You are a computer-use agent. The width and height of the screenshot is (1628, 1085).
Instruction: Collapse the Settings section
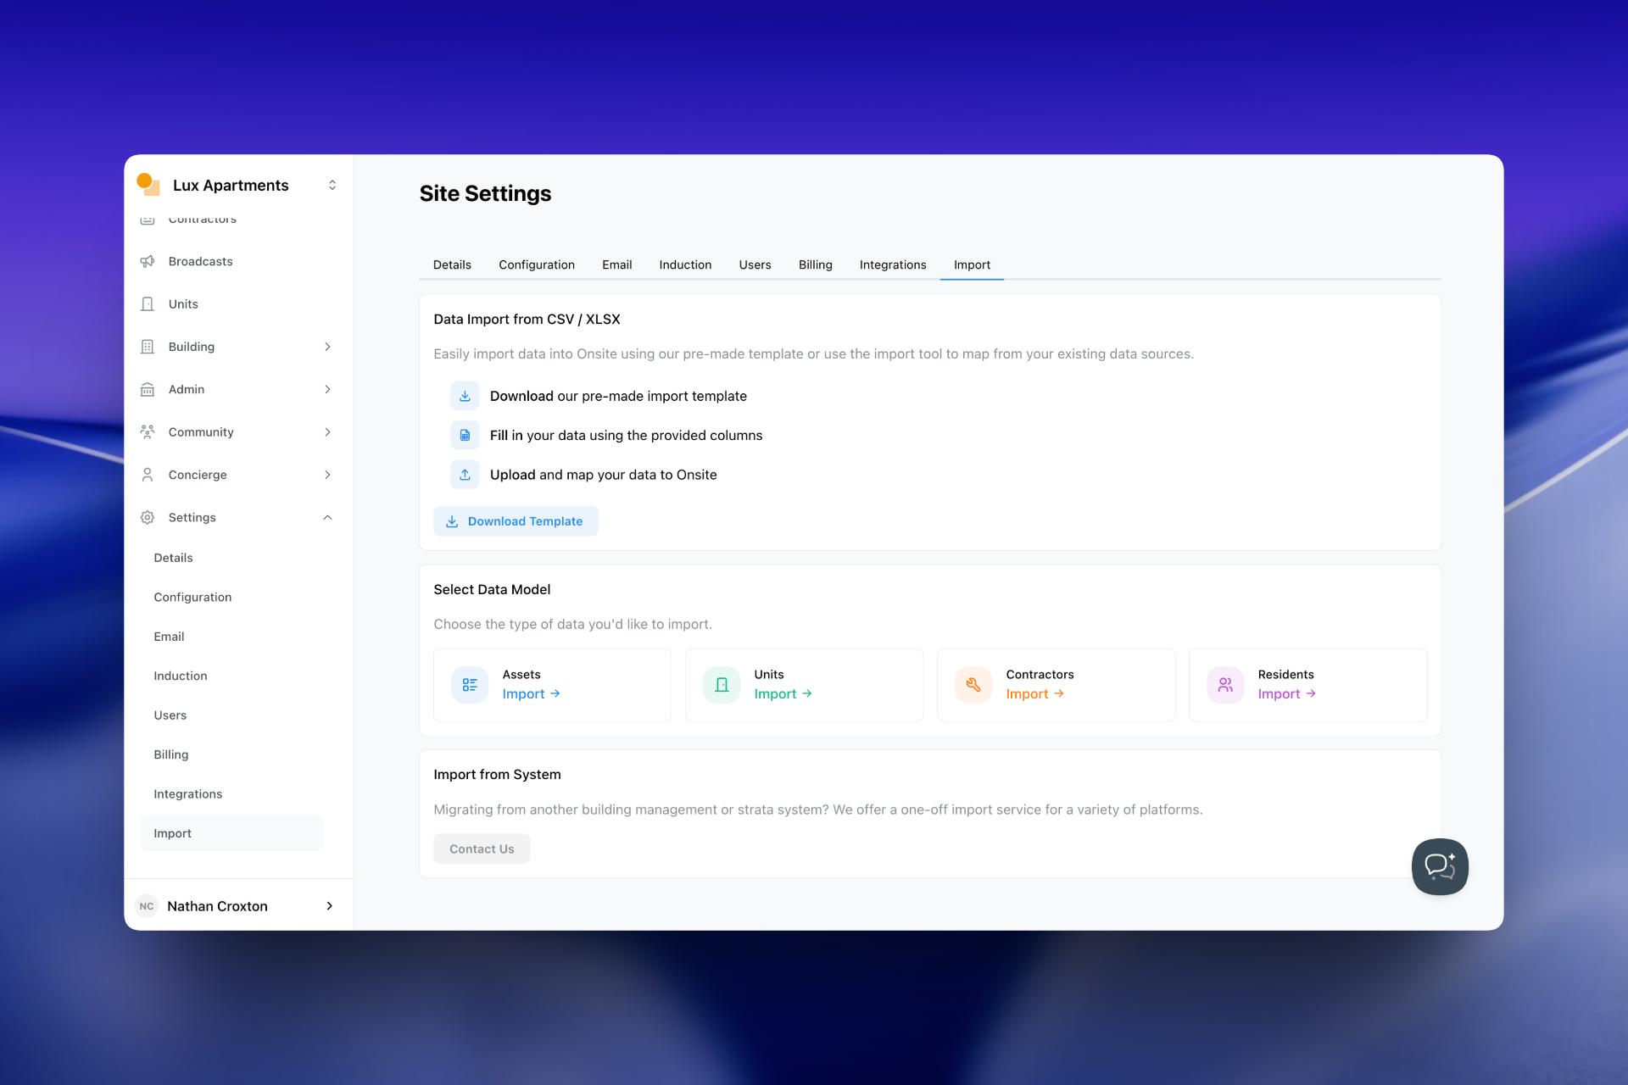pos(327,517)
